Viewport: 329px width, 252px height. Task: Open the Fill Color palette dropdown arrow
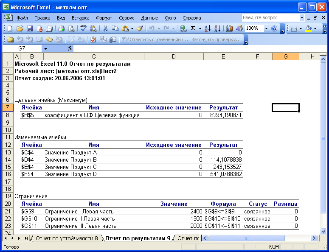[315, 28]
